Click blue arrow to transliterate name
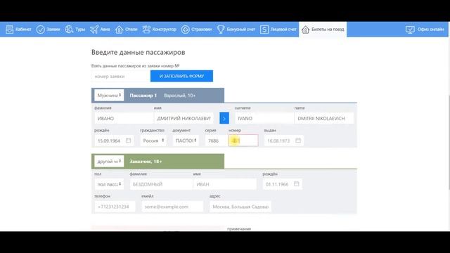This screenshot has height=253, width=450. (224, 118)
